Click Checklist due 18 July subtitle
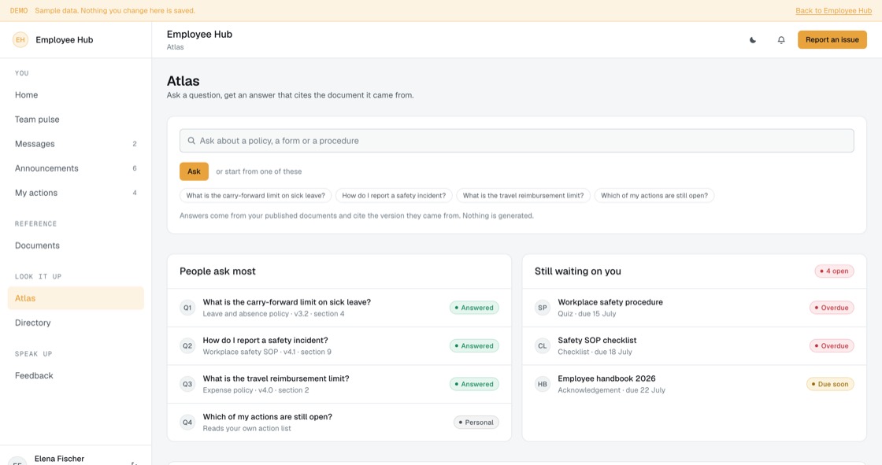Viewport: 882px width, 465px height. click(595, 352)
